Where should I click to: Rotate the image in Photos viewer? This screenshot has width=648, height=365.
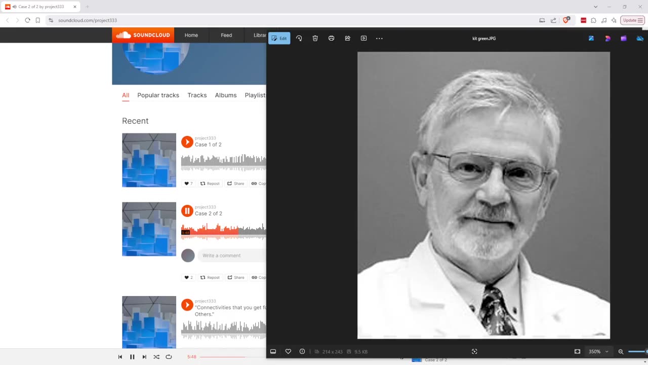pyautogui.click(x=299, y=38)
